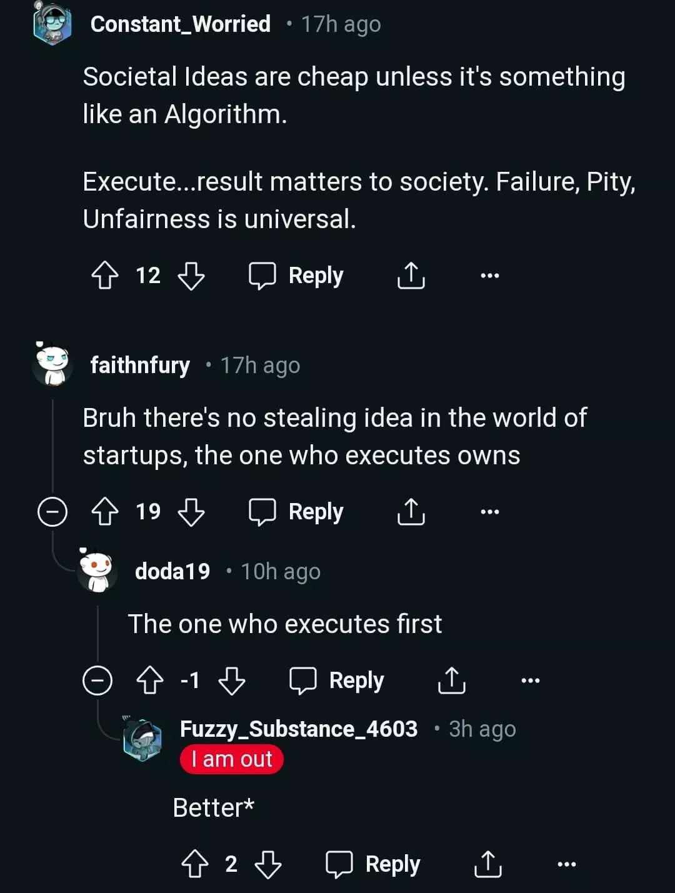Downvote doda19's comment

coord(232,681)
